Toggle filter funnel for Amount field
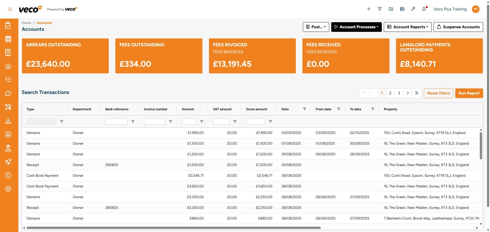490x232 pixels. coord(202,121)
